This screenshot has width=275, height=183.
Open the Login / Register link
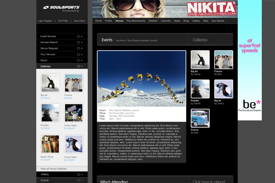click(x=45, y=21)
